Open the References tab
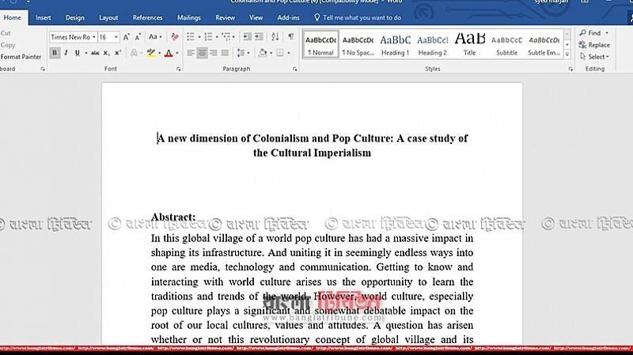Image resolution: width=633 pixels, height=355 pixels. (147, 17)
